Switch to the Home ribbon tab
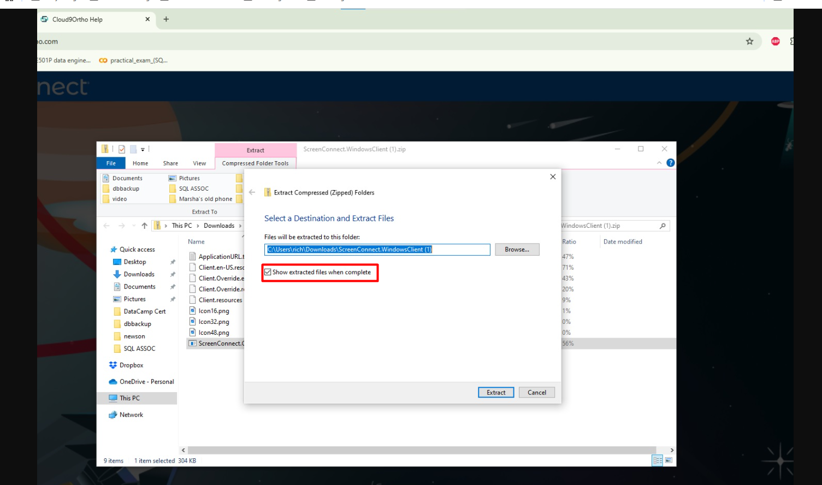The height and width of the screenshot is (485, 822). (x=140, y=163)
